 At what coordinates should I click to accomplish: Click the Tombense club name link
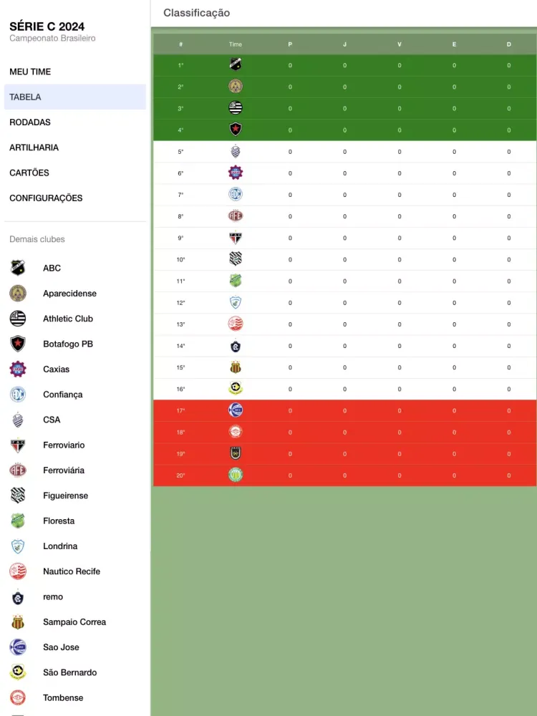pyautogui.click(x=63, y=698)
